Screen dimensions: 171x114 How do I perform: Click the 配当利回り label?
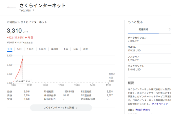pyautogui.click(x=50, y=99)
